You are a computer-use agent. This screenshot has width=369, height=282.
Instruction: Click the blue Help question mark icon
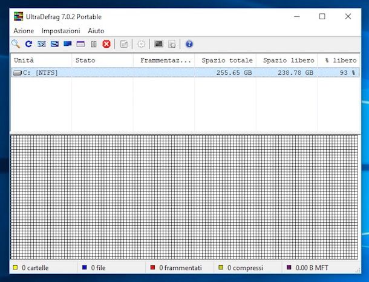[189, 44]
